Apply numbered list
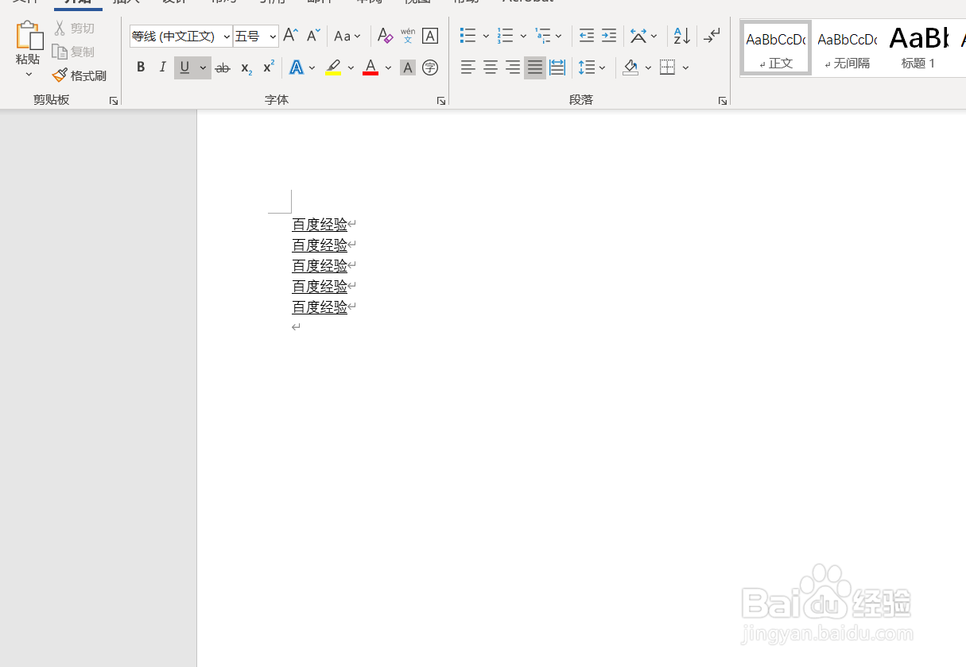The width and height of the screenshot is (966, 667). click(x=505, y=36)
